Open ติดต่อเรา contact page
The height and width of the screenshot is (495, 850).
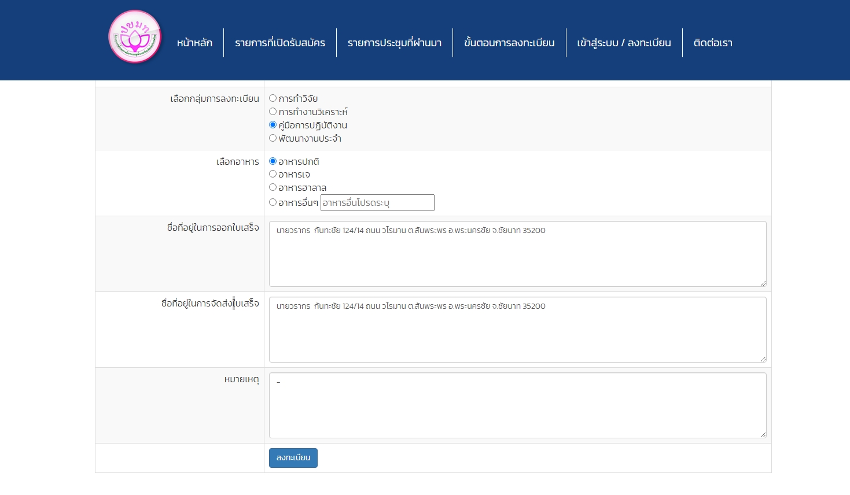click(713, 43)
